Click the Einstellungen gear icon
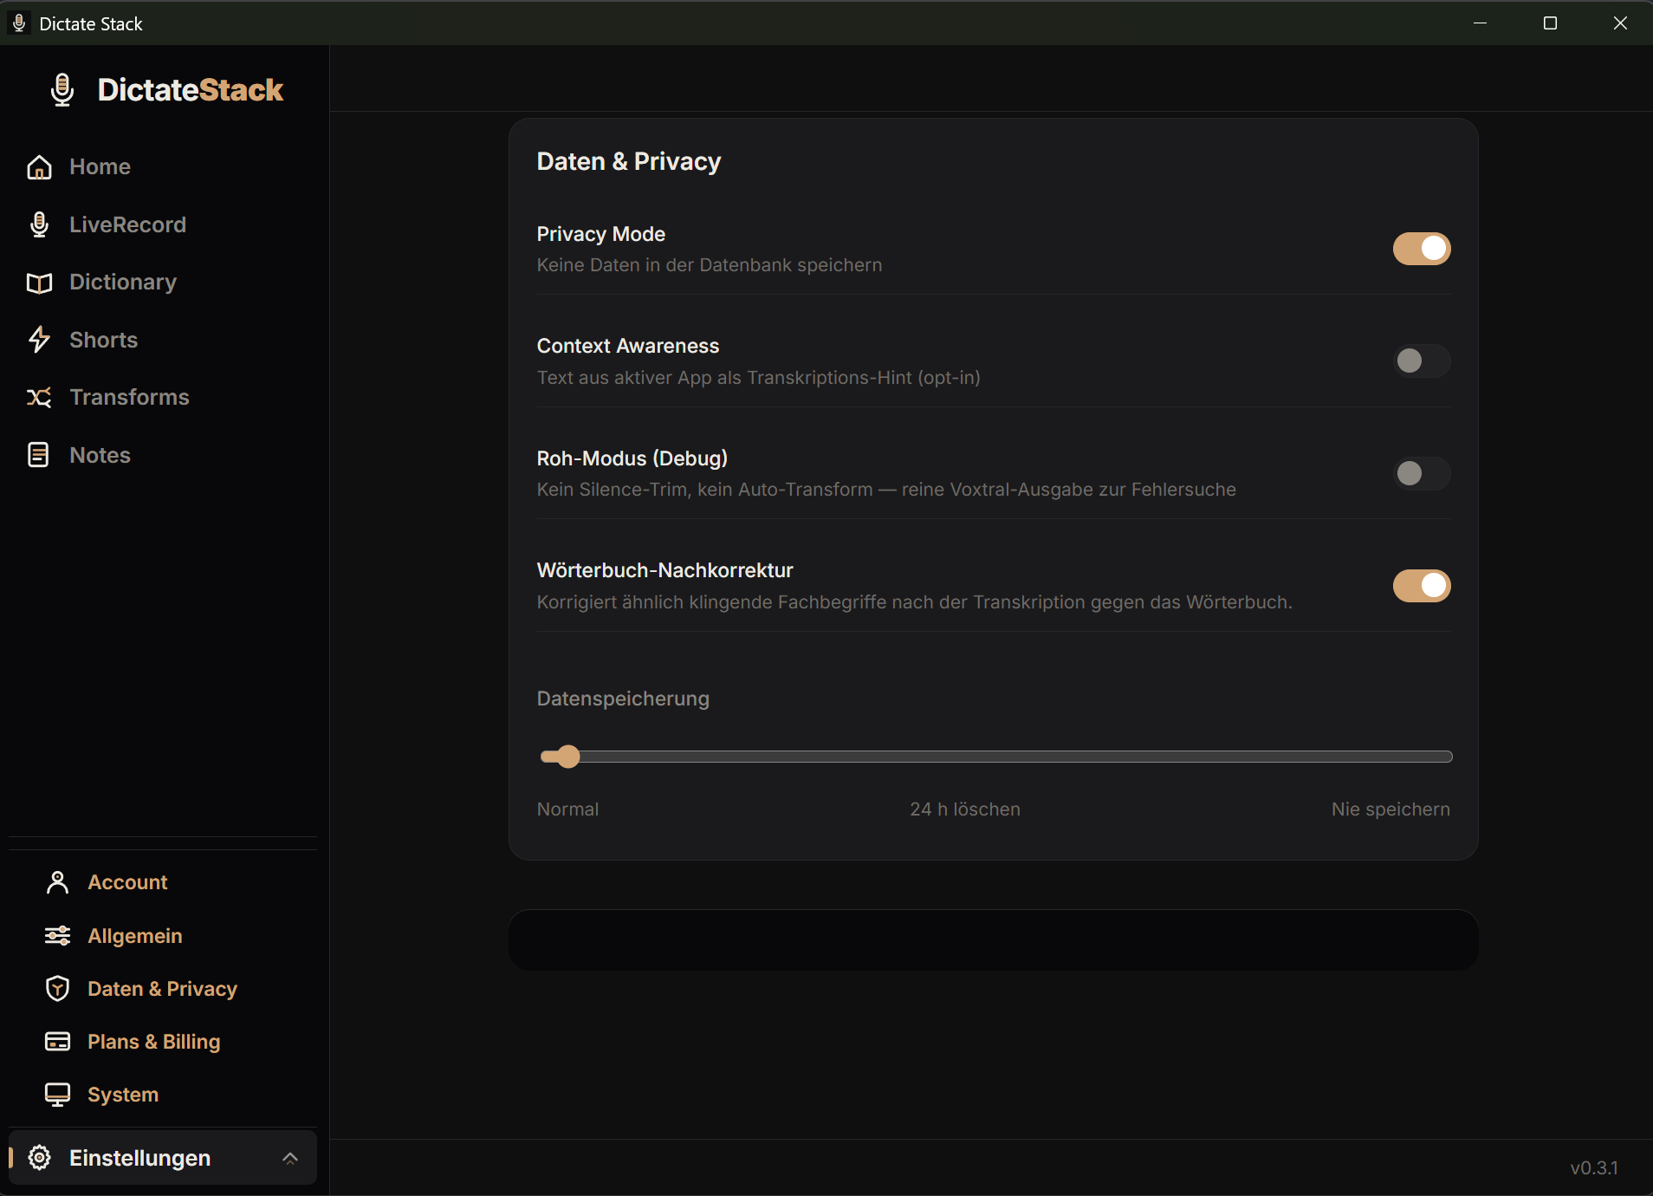 coord(39,1158)
